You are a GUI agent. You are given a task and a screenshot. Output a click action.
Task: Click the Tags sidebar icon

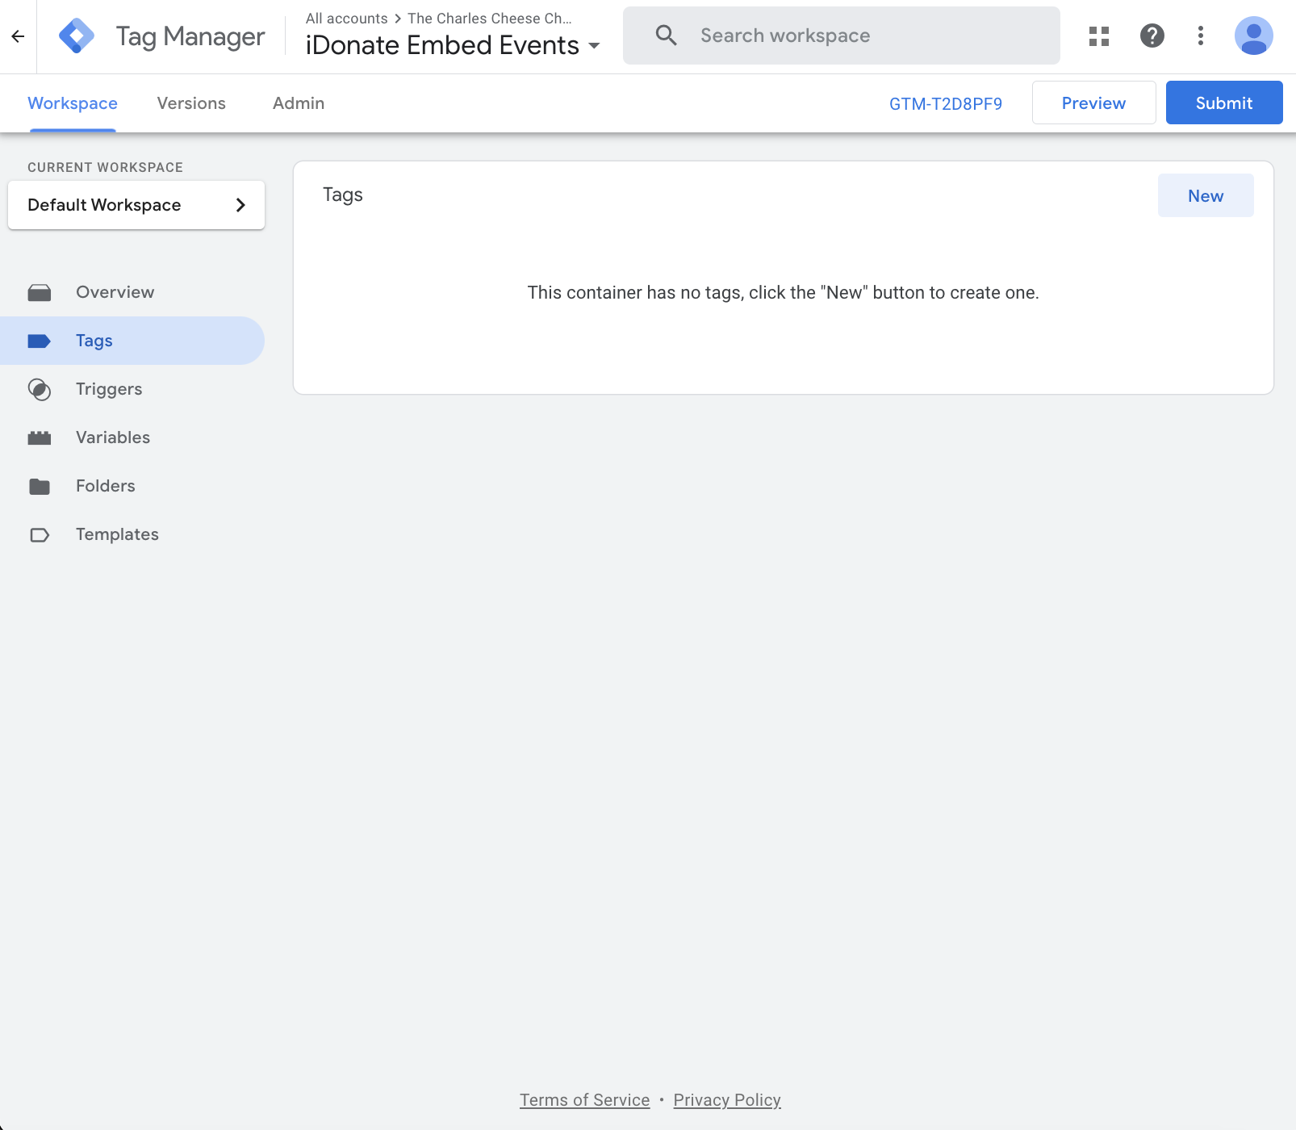[x=40, y=341]
